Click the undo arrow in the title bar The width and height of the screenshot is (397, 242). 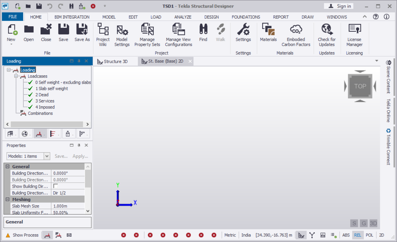50,6
